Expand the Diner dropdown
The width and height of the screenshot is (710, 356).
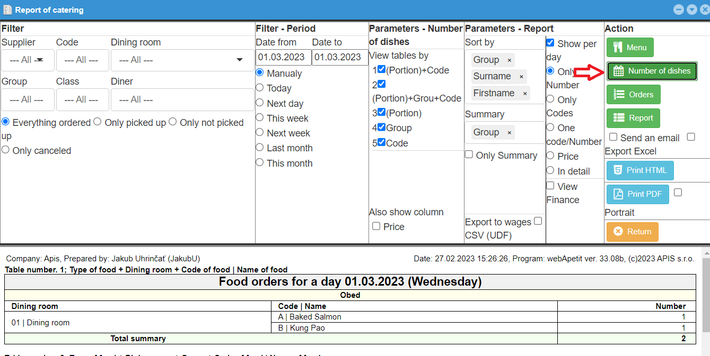tap(182, 99)
